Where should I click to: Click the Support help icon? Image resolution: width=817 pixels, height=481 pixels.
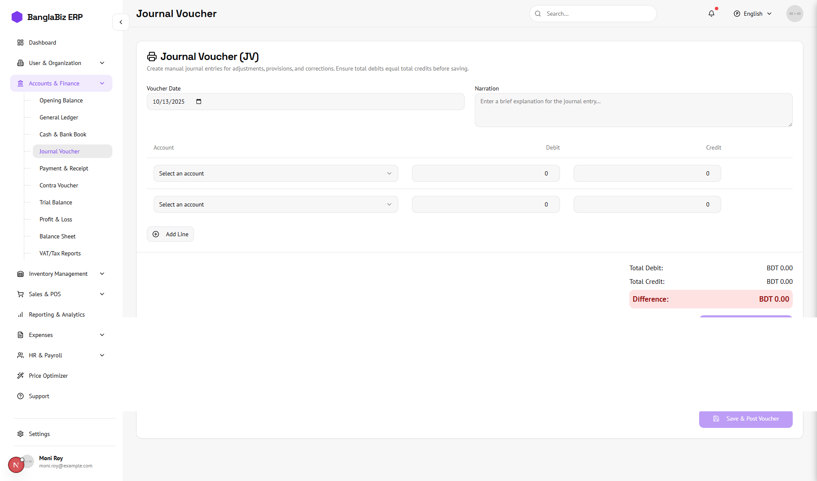pos(20,396)
